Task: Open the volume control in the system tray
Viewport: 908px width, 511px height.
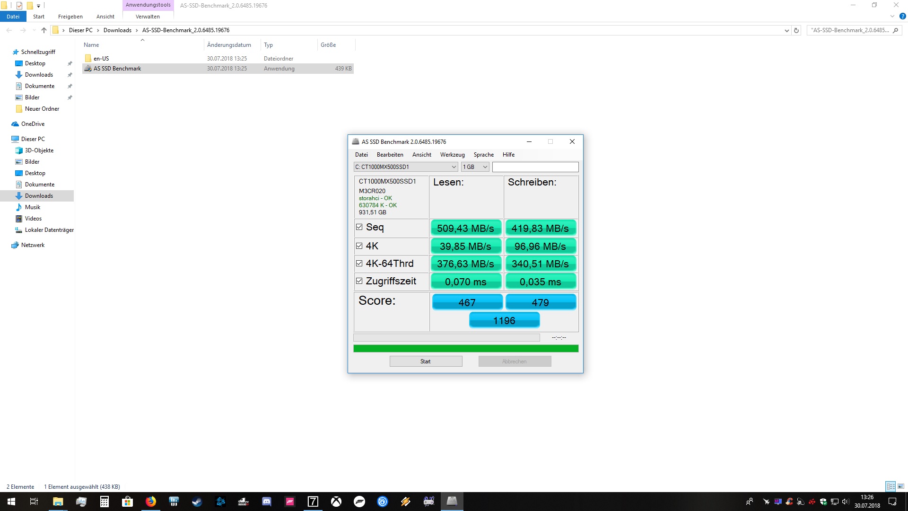Action: (846, 502)
